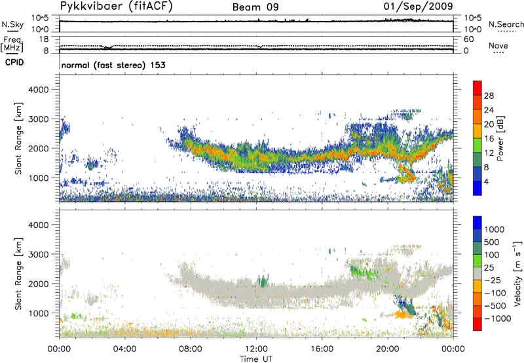Select the Beam 09 label

(x=255, y=7)
